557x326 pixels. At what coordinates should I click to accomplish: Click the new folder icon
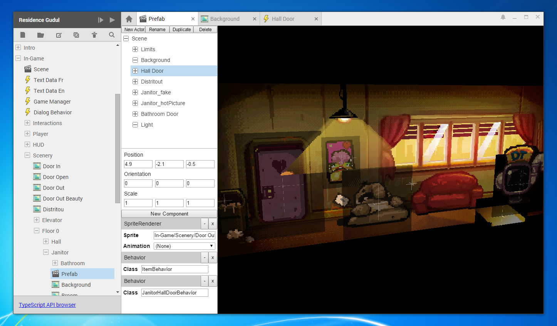point(40,35)
